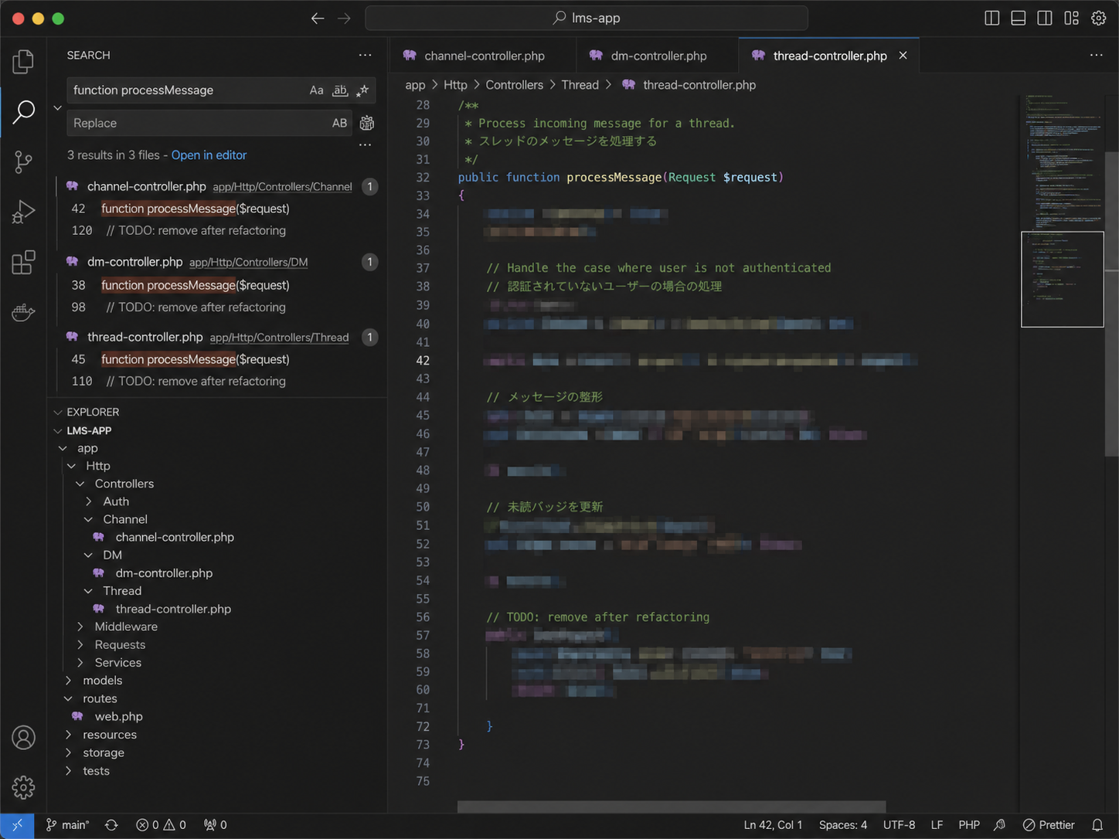1119x839 pixels.
Task: Open the Extensions view
Action: click(x=23, y=262)
